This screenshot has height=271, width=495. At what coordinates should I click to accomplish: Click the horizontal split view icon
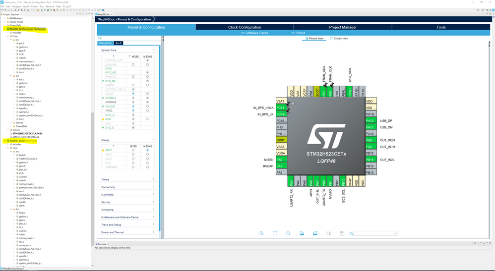coord(342,233)
